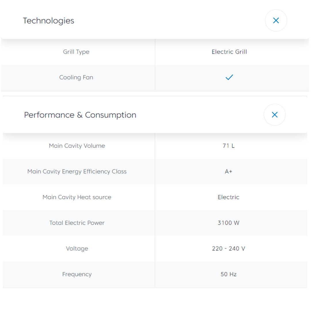Click the Voltage row label
311x311 pixels.
click(77, 249)
